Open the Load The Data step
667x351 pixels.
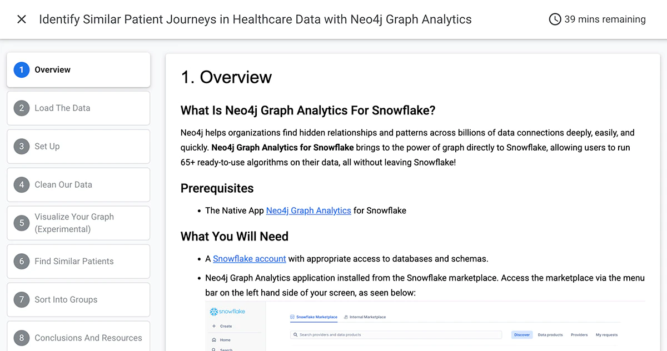(x=78, y=108)
